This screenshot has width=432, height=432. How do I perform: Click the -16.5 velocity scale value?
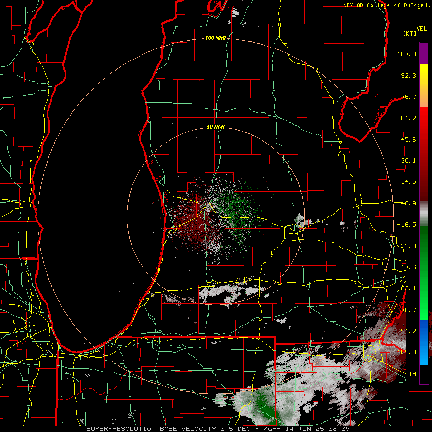pos(407,225)
